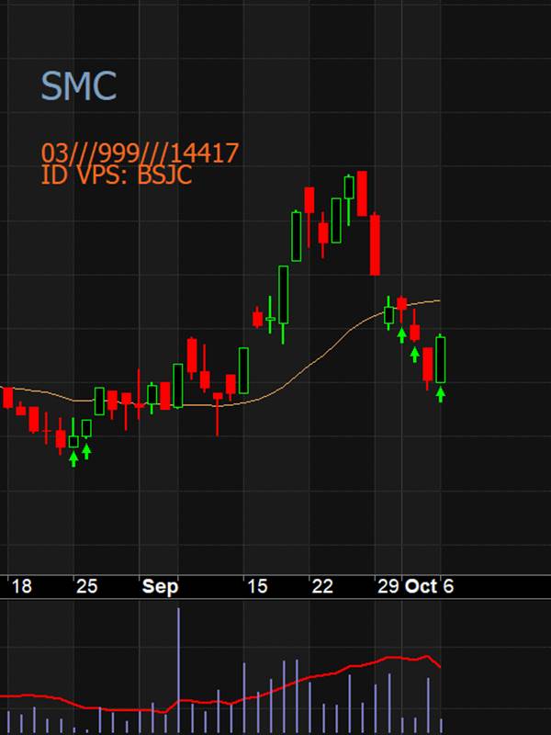Image resolution: width=551 pixels, height=735 pixels.
Task: Select the '25' date axis label
Action: pos(87,586)
